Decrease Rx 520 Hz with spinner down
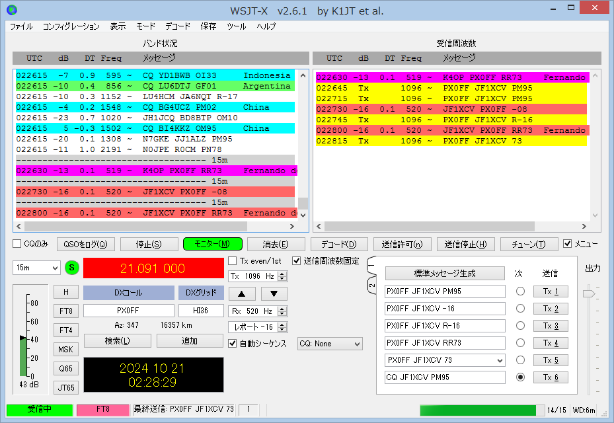The width and height of the screenshot is (614, 423). 282,314
